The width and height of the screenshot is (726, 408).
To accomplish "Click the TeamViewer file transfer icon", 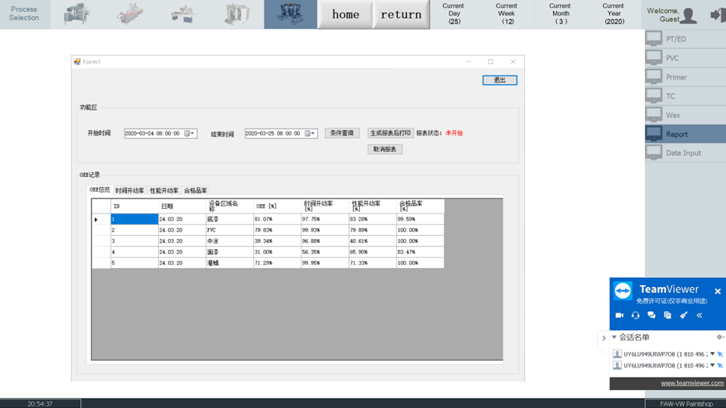I will [x=668, y=315].
